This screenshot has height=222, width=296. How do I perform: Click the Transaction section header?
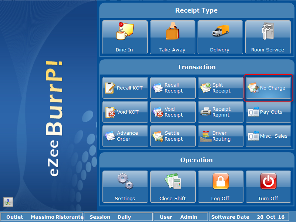(196, 67)
